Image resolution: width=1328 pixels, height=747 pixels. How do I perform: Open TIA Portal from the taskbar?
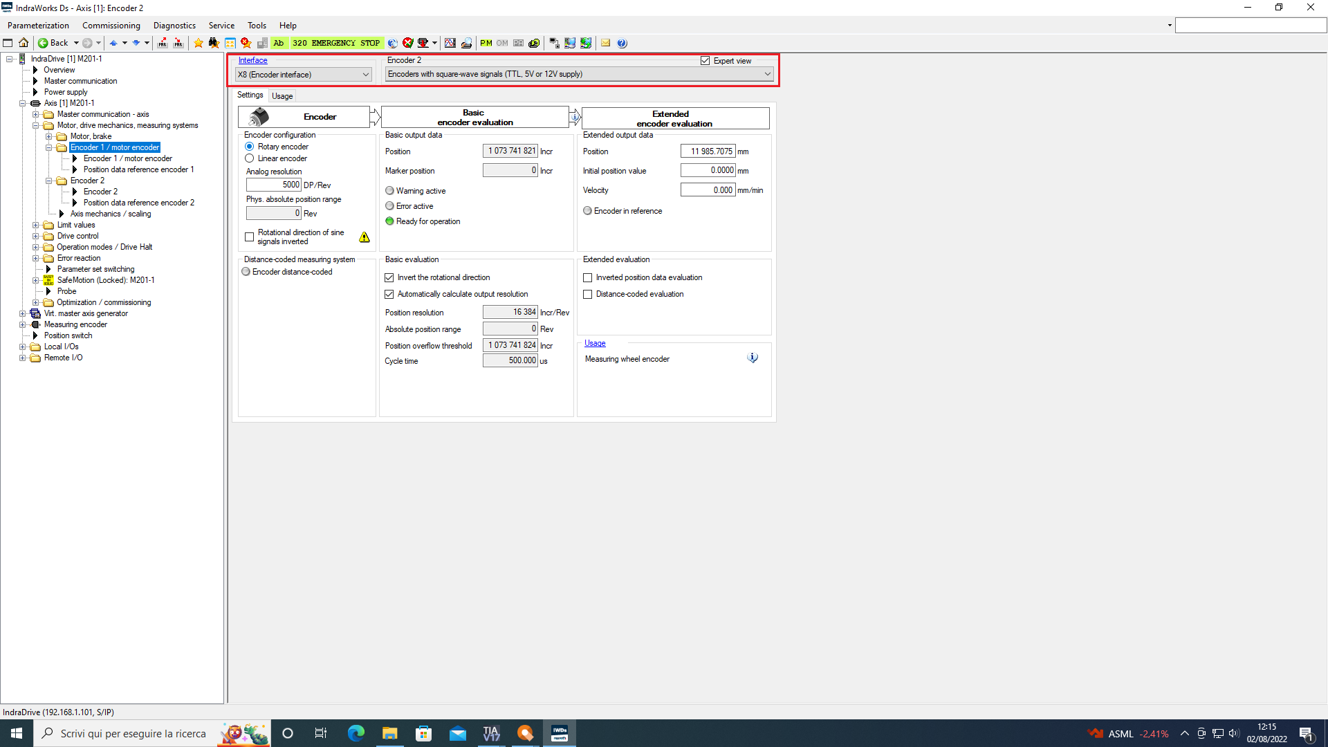click(491, 733)
